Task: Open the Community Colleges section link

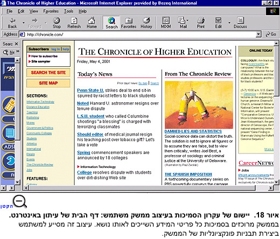Action: [x=39, y=133]
